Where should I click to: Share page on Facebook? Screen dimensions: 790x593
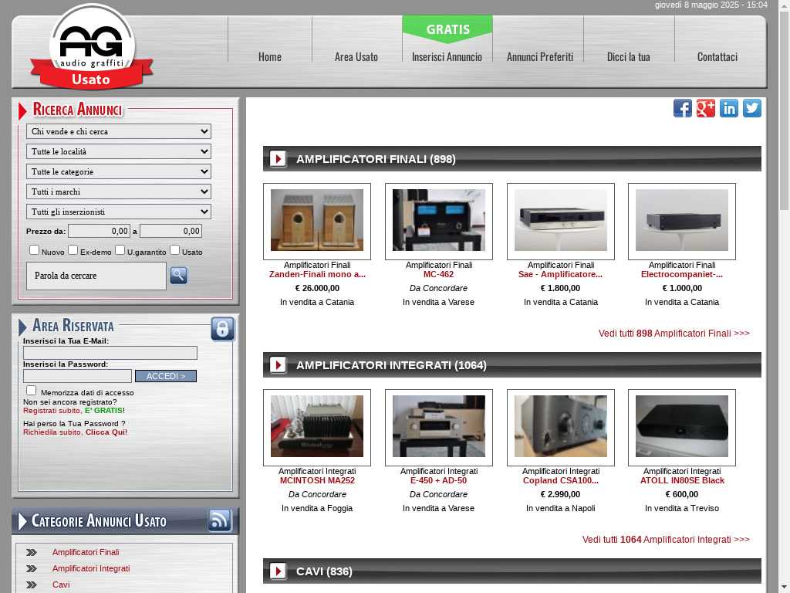coord(683,108)
